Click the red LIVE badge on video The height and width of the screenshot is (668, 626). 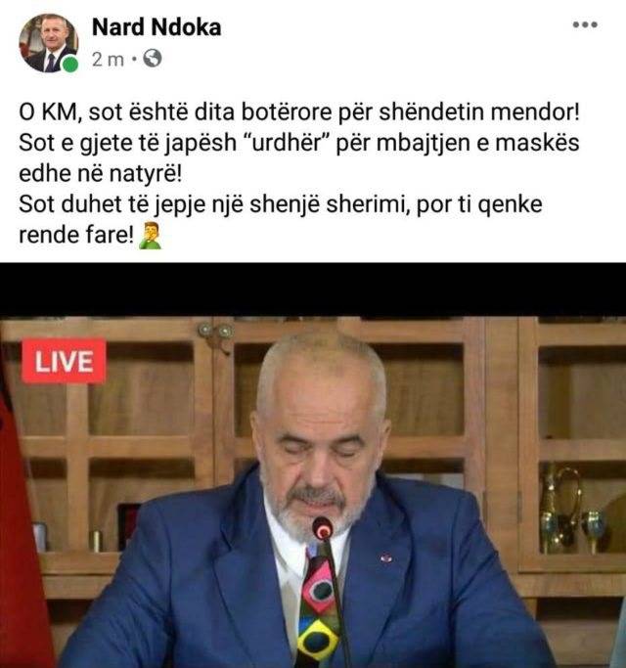64,361
